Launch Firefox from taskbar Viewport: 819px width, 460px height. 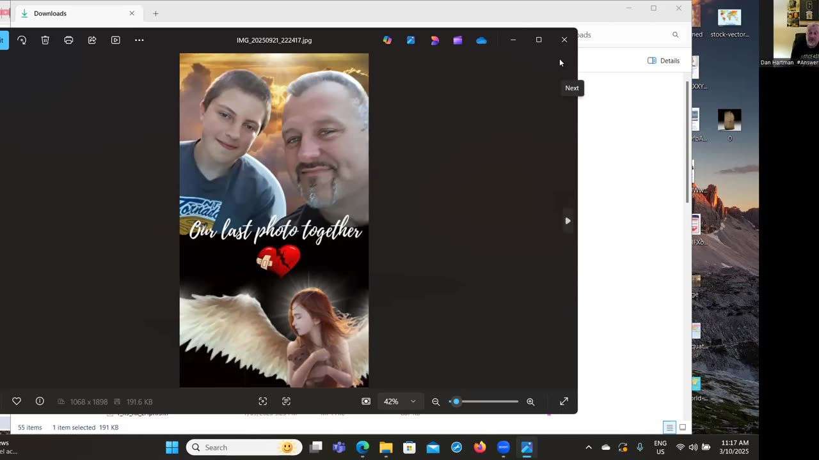[x=480, y=447]
